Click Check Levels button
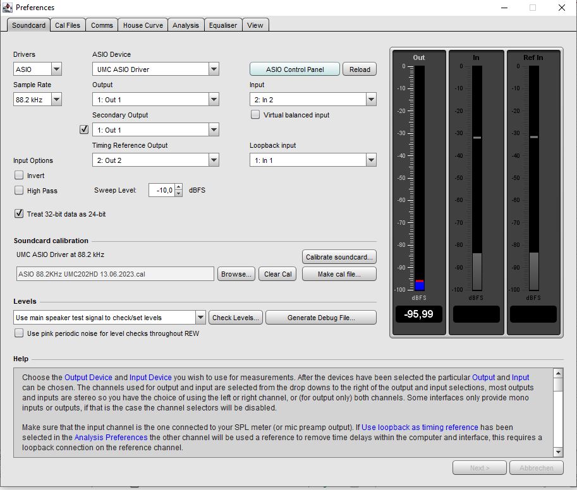Screen dimensions: 577x490 pyautogui.click(x=236, y=318)
